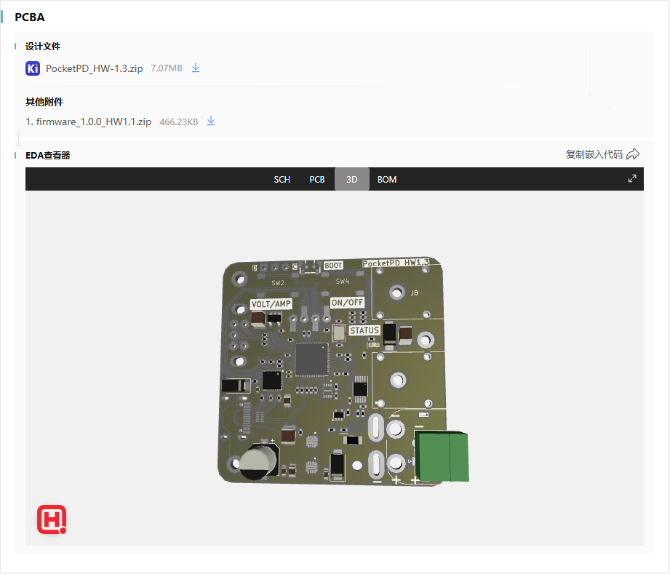Click the 复制嵌入代码 link
Screen dimensions: 670x574
tap(594, 154)
